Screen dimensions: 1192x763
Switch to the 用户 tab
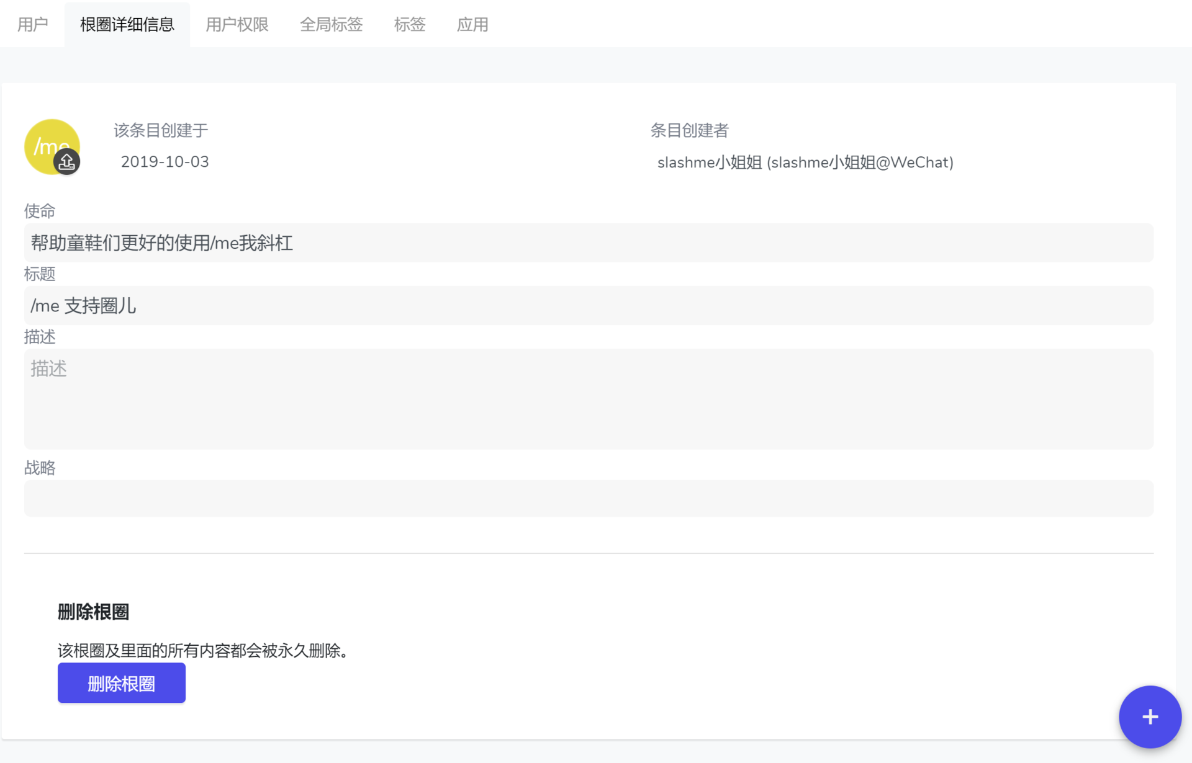tap(33, 25)
